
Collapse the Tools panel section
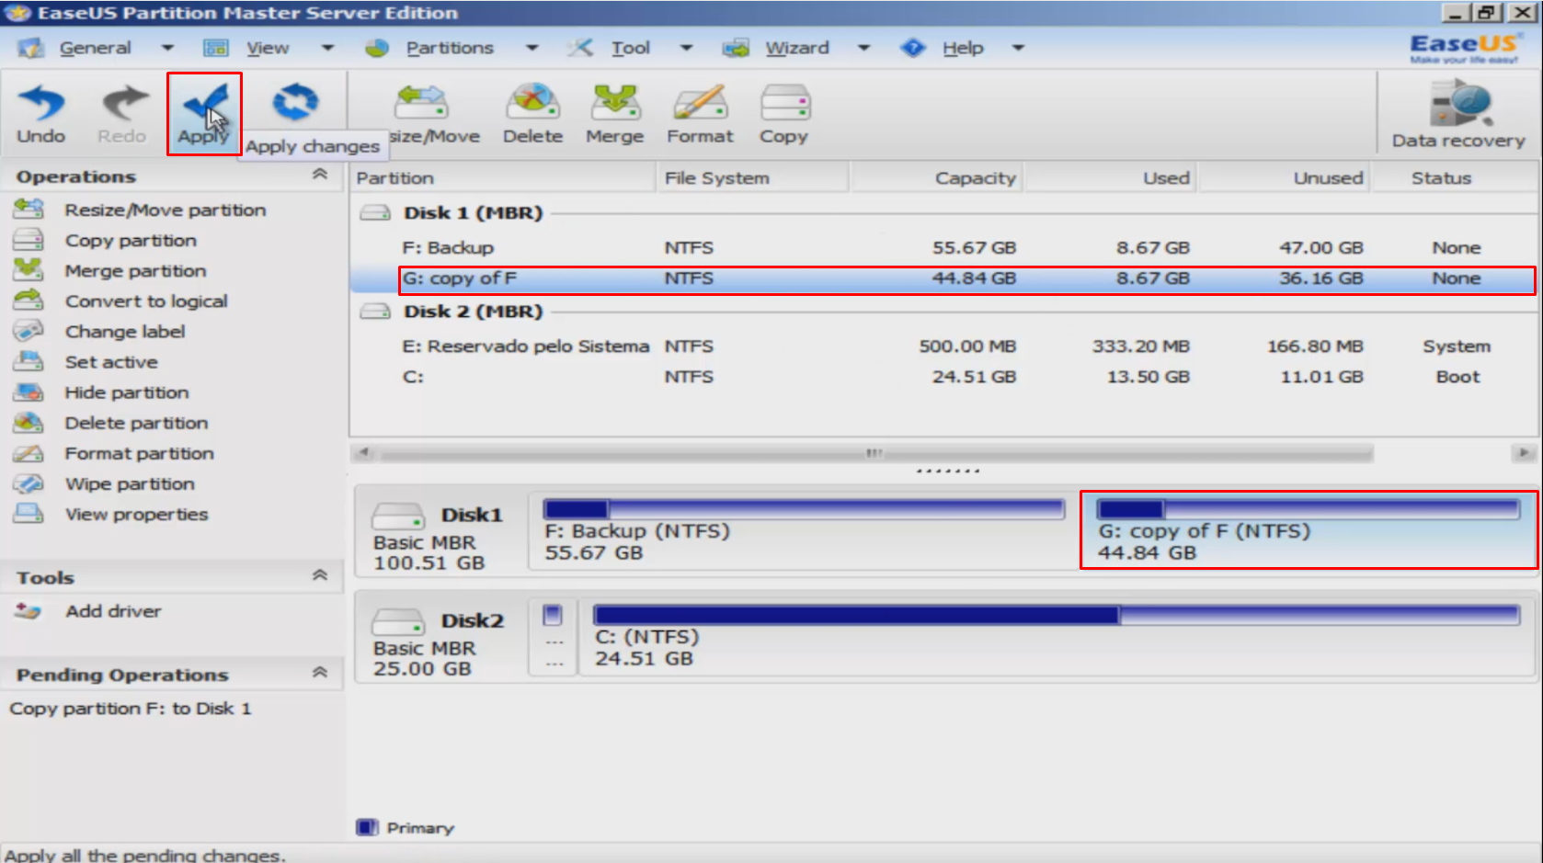tap(320, 575)
